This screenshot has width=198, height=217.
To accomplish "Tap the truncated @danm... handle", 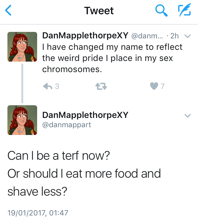I will [147, 36].
